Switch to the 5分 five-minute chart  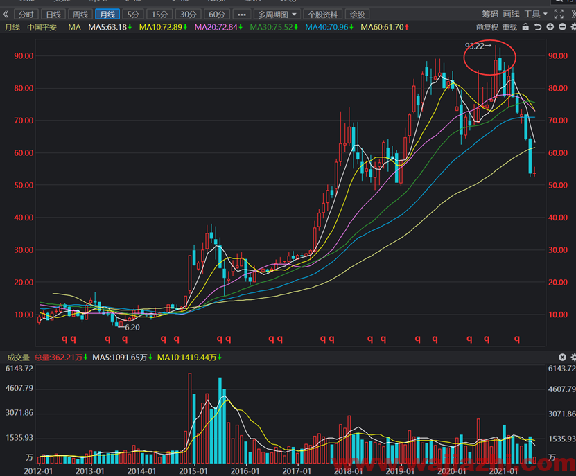pos(133,15)
